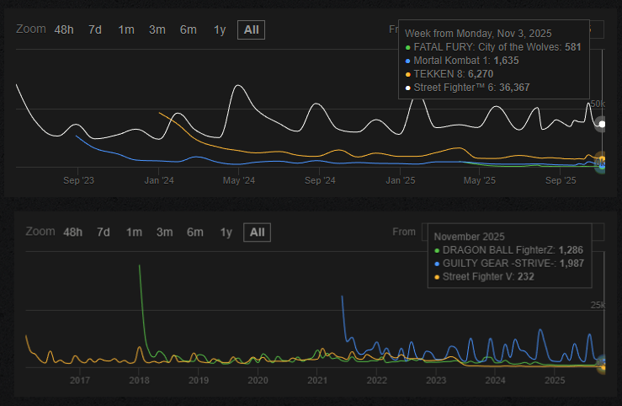This screenshot has width=622, height=406.
Task: Click the May '24 axis label
Action: pos(239,180)
